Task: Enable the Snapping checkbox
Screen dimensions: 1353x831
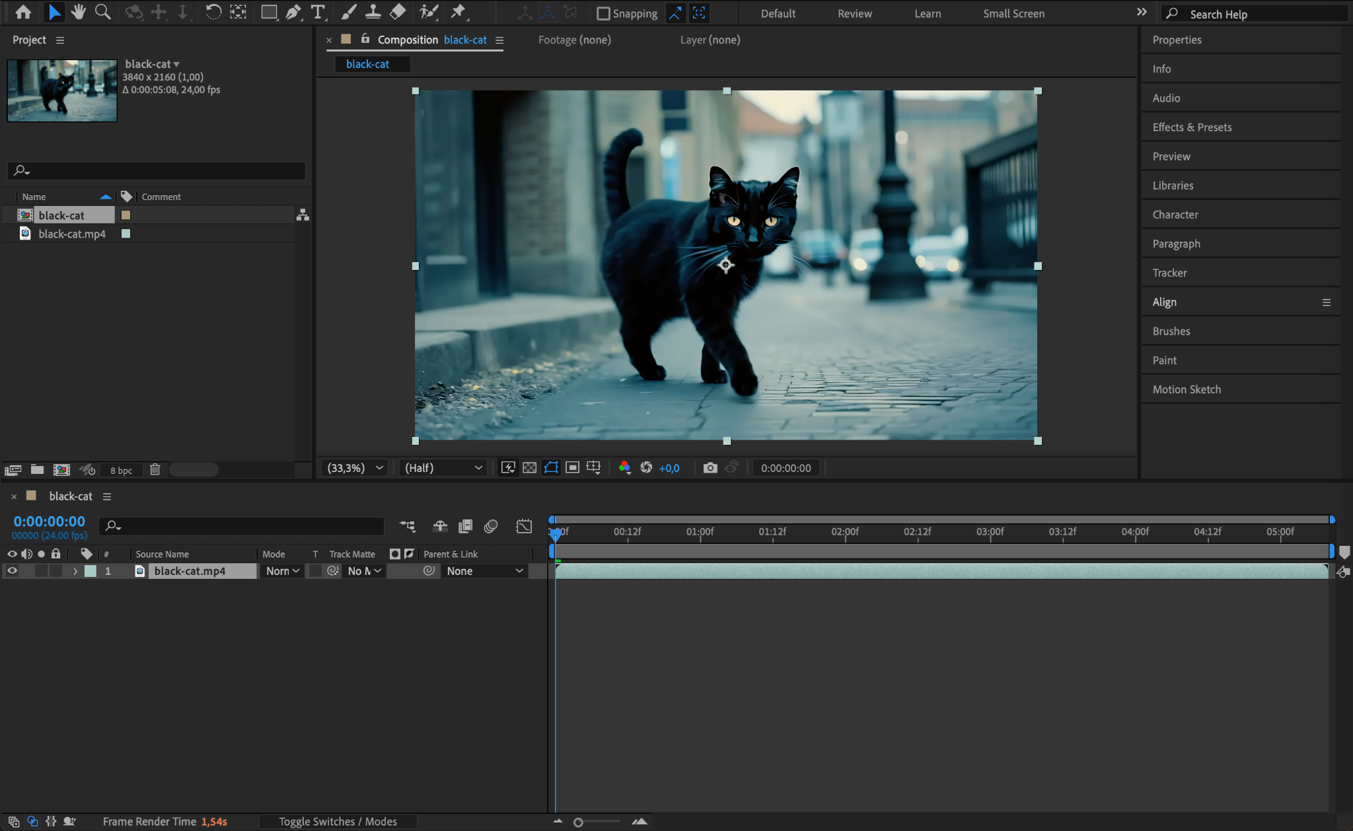Action: [x=603, y=13]
